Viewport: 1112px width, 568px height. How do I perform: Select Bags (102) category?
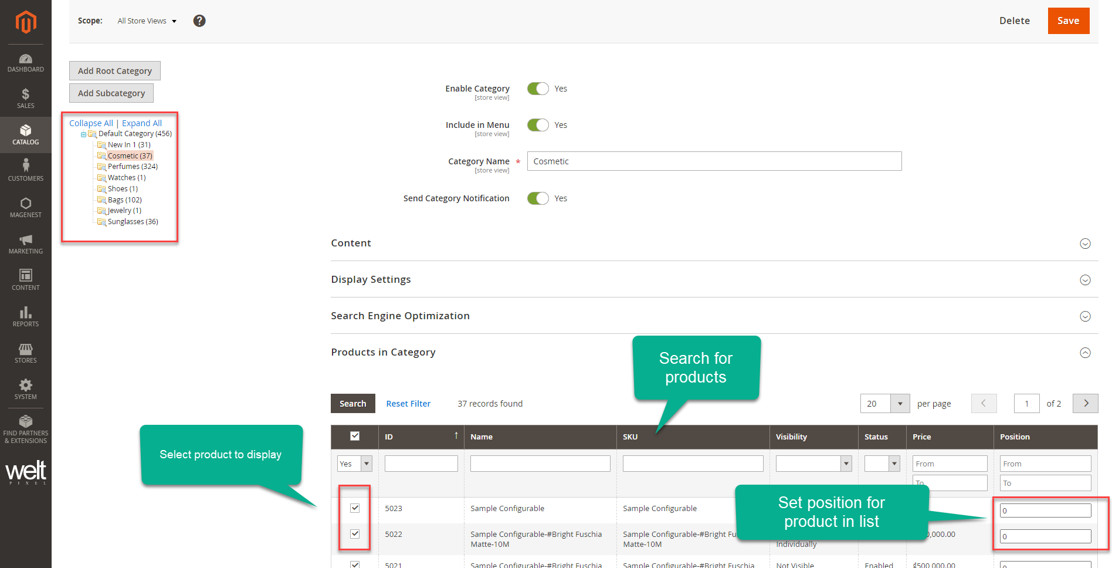click(x=124, y=200)
